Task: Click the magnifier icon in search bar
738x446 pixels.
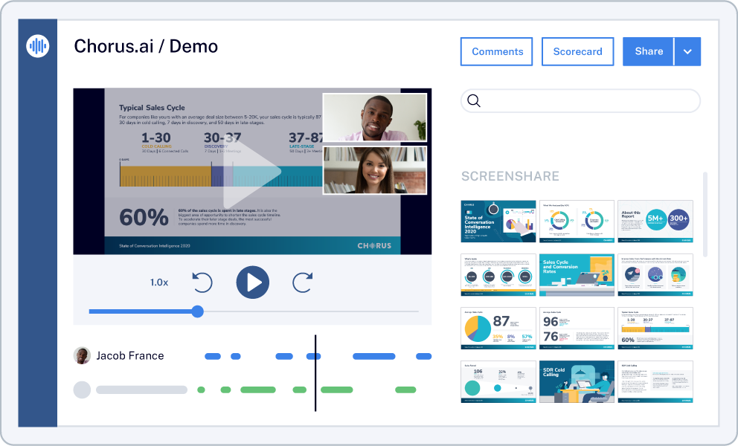Action: 474,100
